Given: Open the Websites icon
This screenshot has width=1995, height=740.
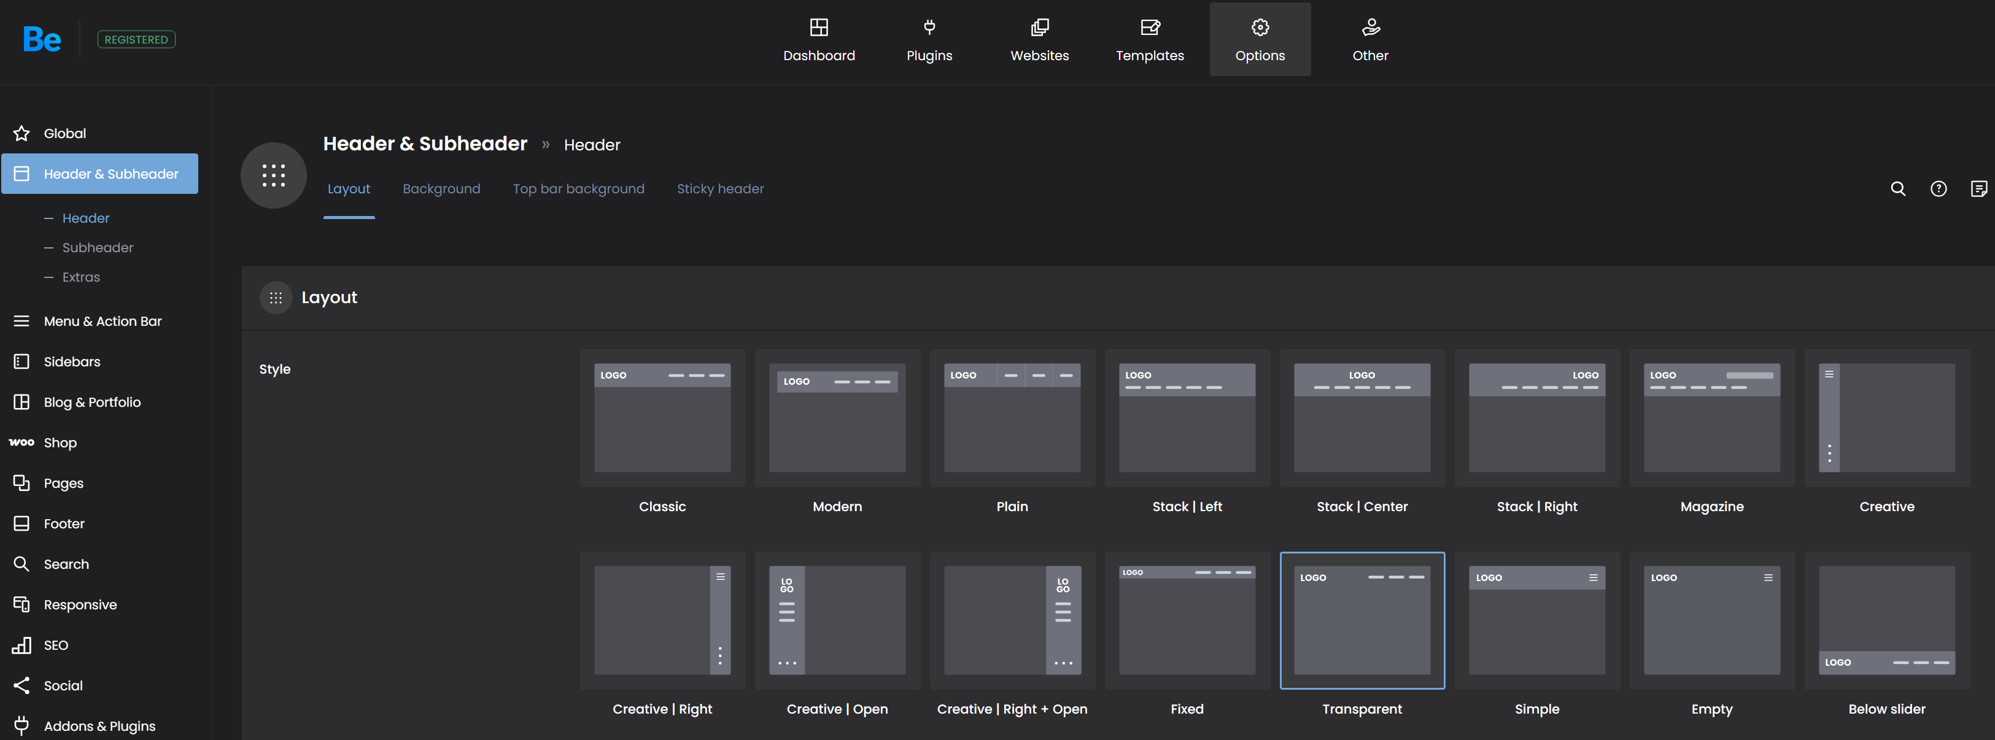Looking at the screenshot, I should 1039,28.
